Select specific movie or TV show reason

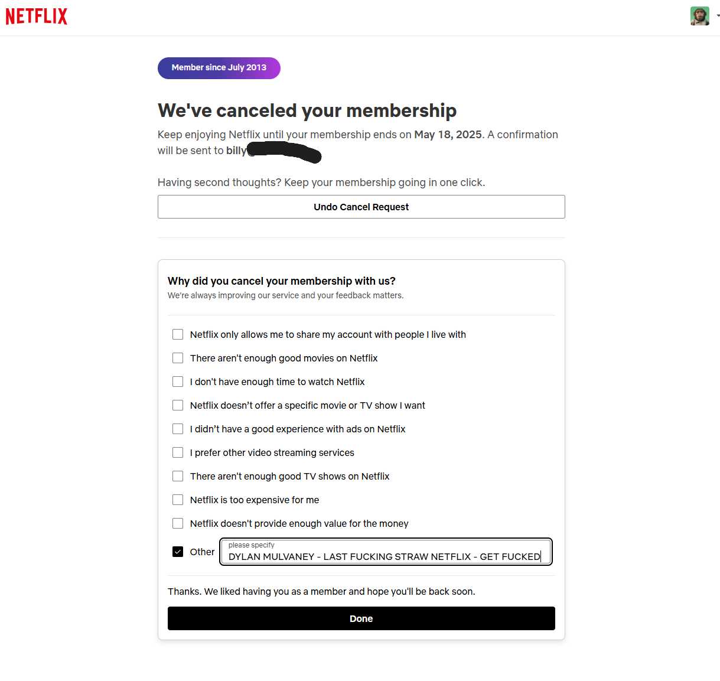[178, 405]
